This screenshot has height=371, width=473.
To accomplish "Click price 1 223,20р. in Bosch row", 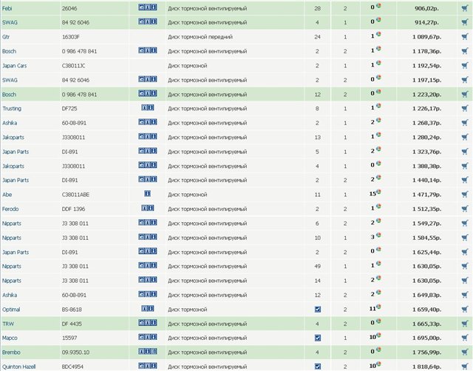I will [x=427, y=94].
